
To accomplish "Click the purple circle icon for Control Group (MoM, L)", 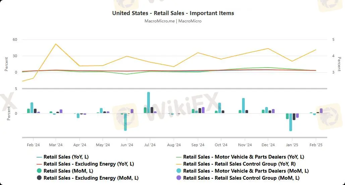I will tap(179, 178).
